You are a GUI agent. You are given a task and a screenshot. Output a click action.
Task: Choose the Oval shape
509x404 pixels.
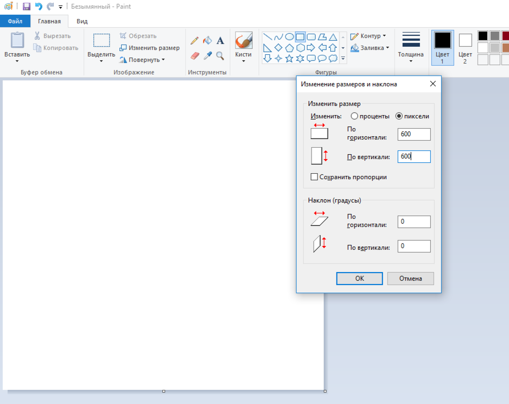(289, 37)
